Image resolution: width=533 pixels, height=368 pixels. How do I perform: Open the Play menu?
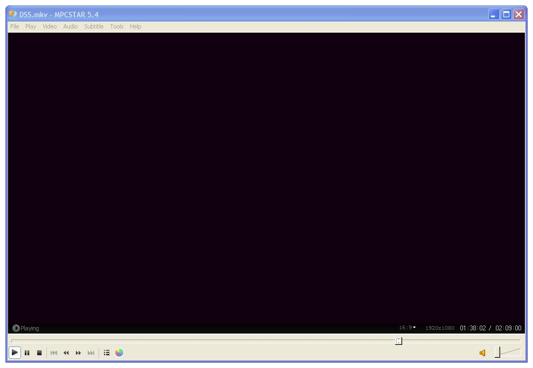coord(31,26)
